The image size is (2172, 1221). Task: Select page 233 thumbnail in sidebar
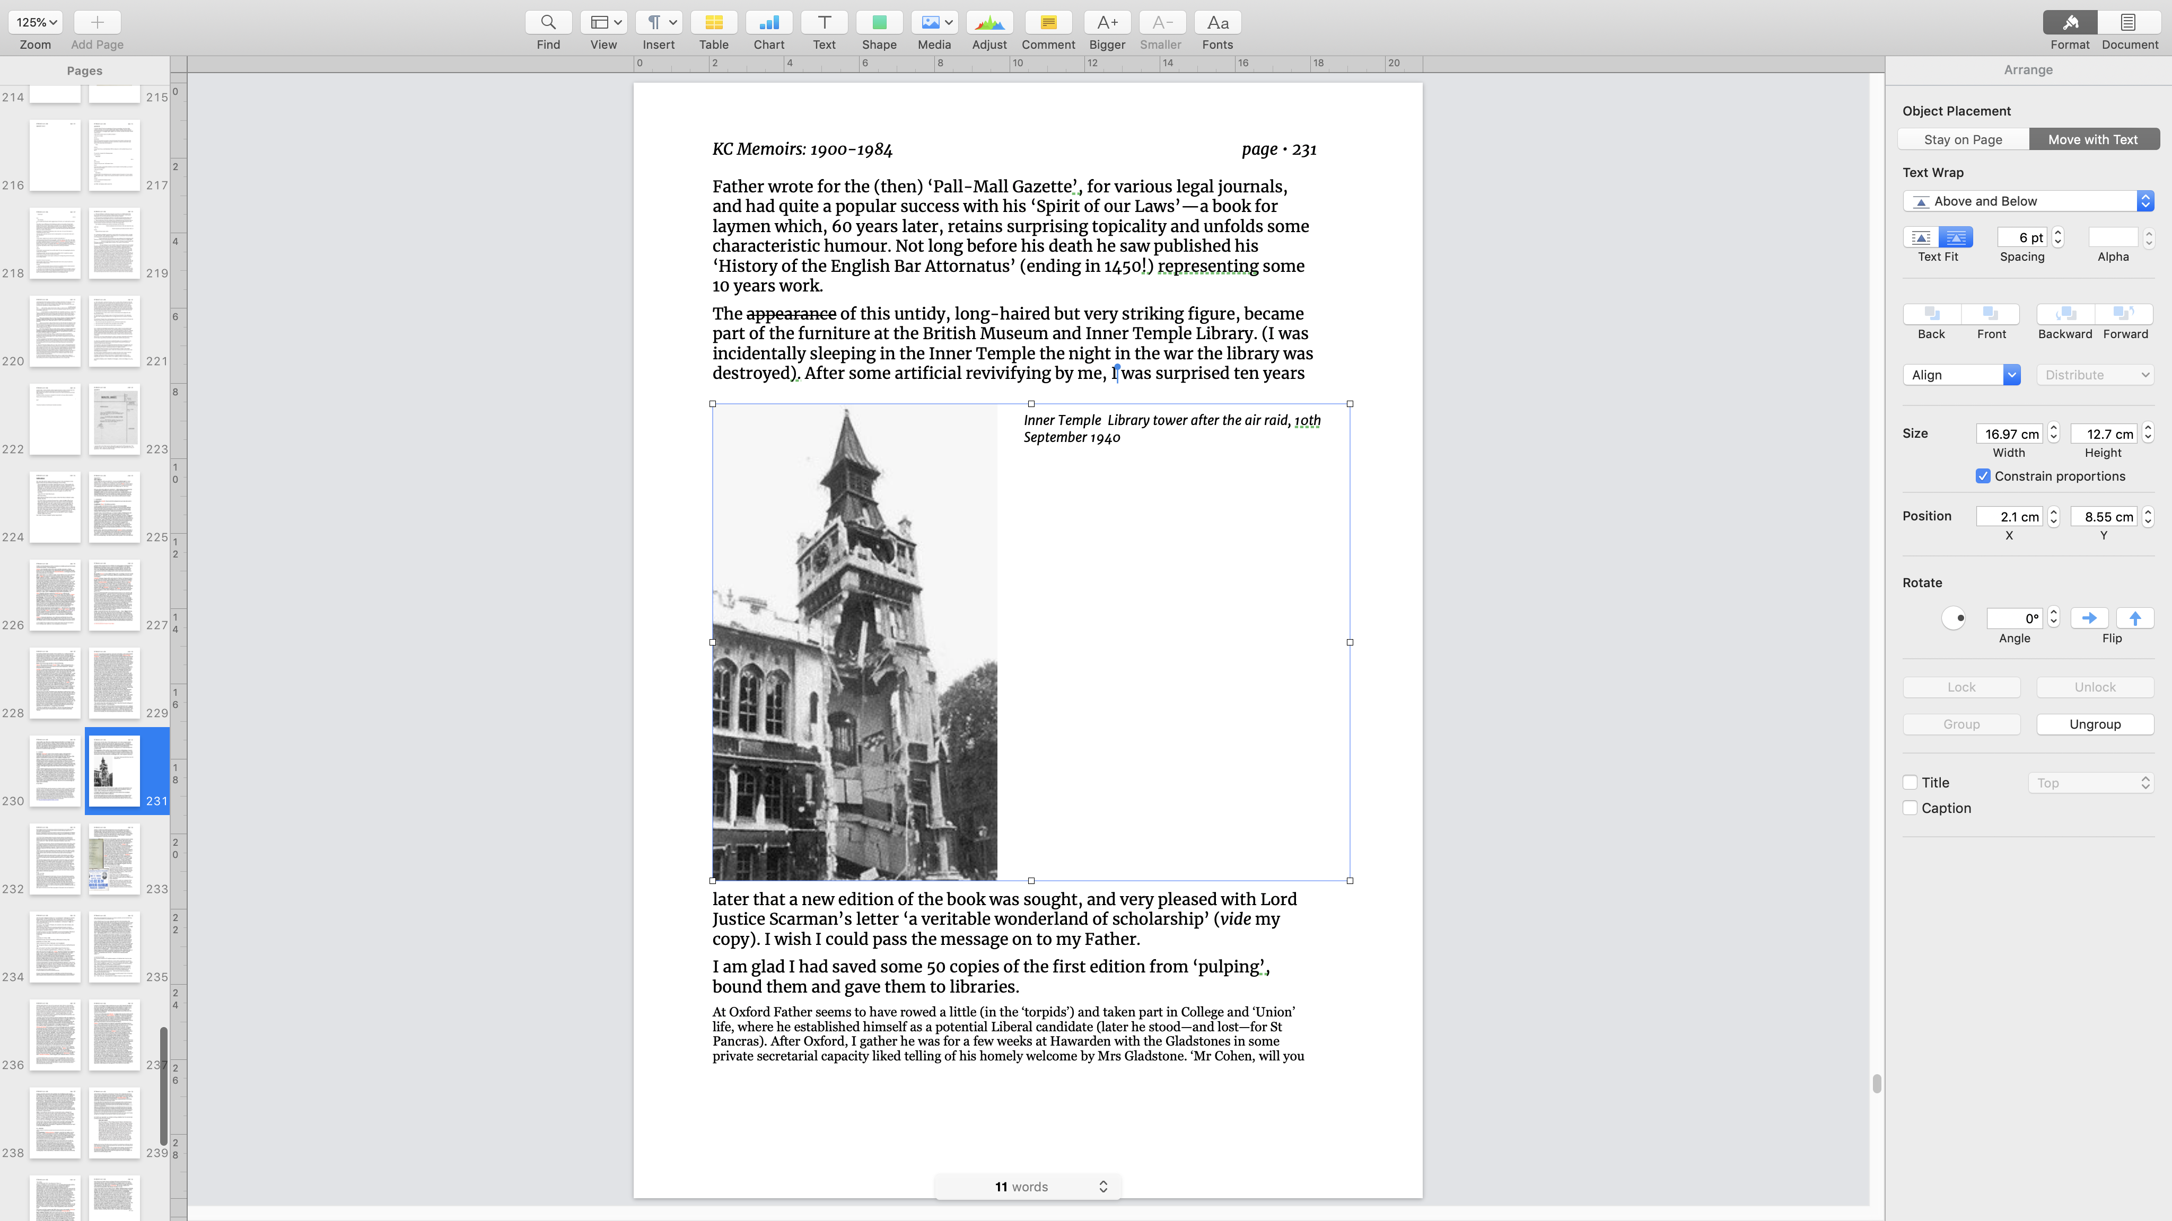click(x=114, y=859)
